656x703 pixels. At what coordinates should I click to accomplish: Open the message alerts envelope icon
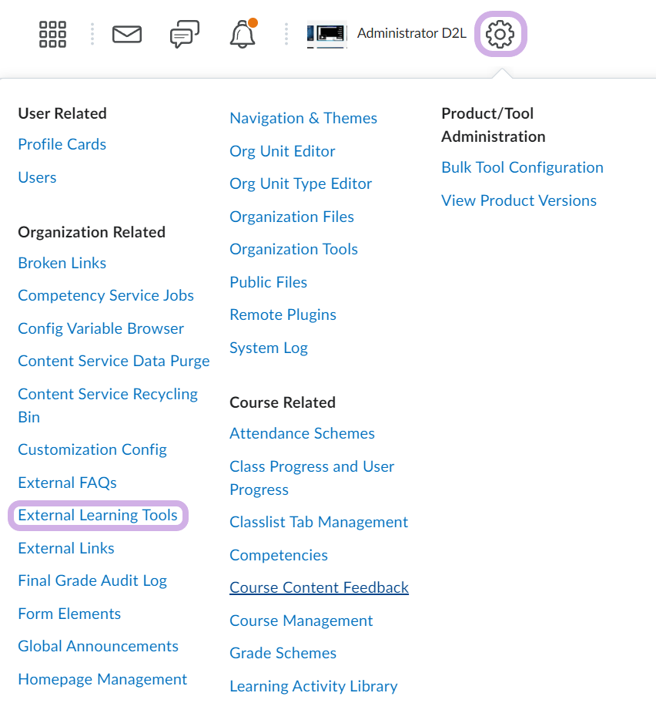[x=127, y=34]
